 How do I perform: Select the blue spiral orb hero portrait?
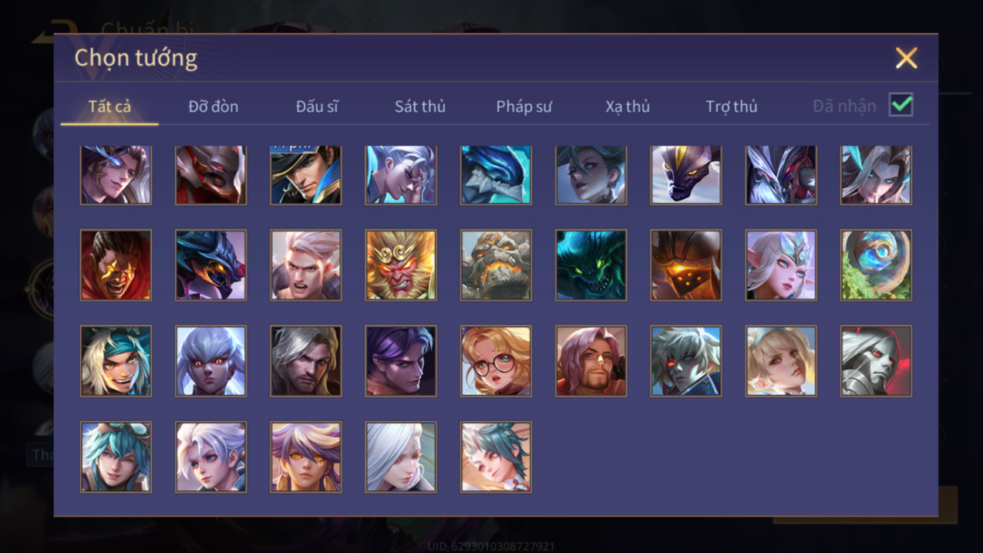[x=876, y=265]
